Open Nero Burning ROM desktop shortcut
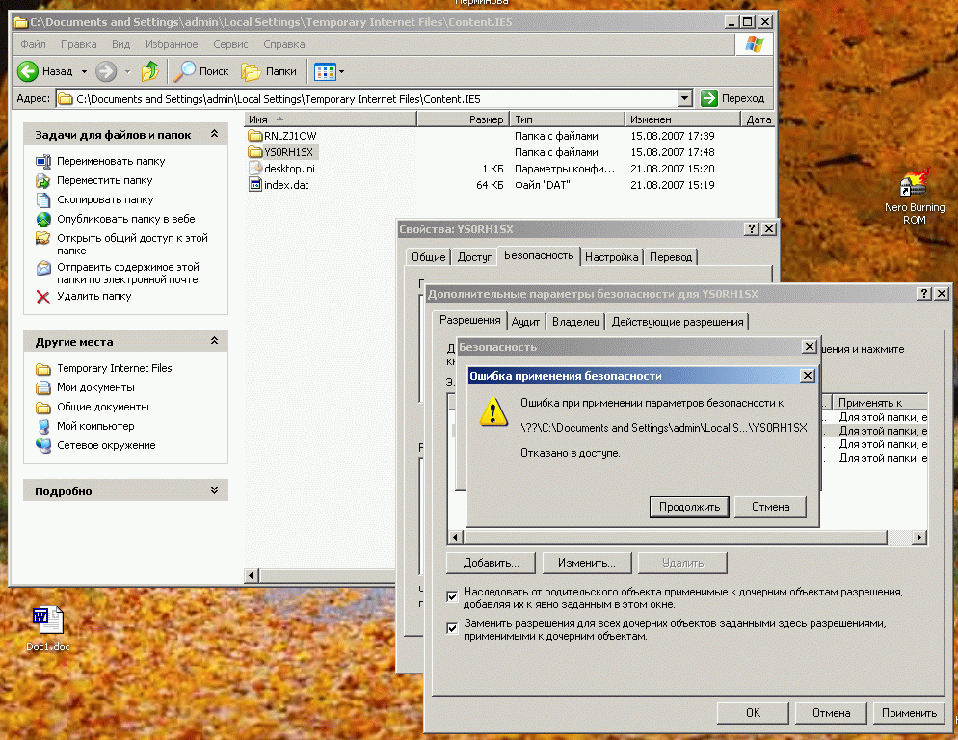958x740 pixels. click(914, 188)
